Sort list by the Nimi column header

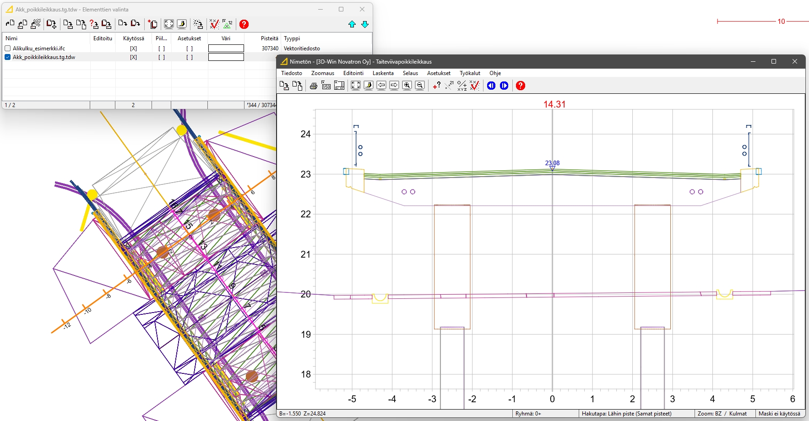[x=11, y=38]
